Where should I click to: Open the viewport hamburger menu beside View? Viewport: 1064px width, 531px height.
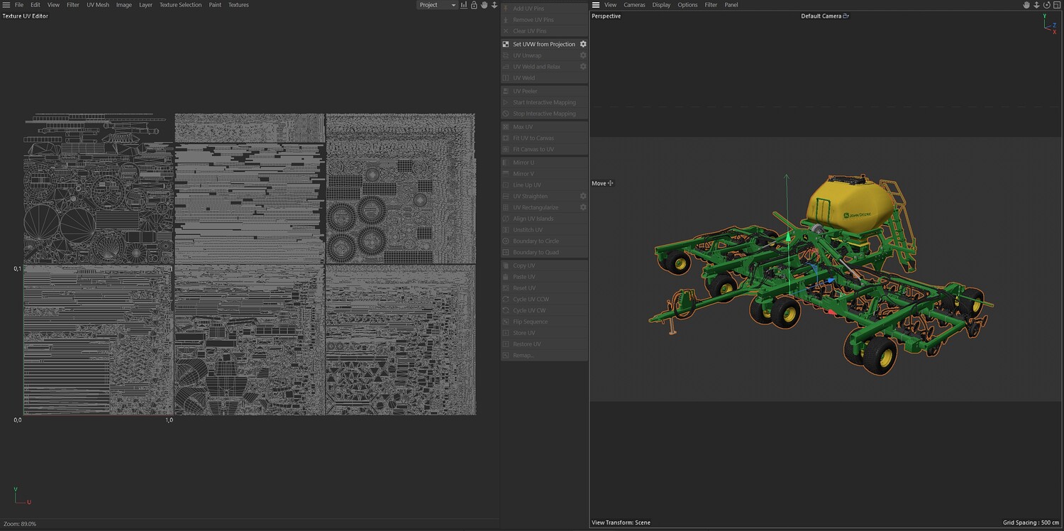(596, 5)
